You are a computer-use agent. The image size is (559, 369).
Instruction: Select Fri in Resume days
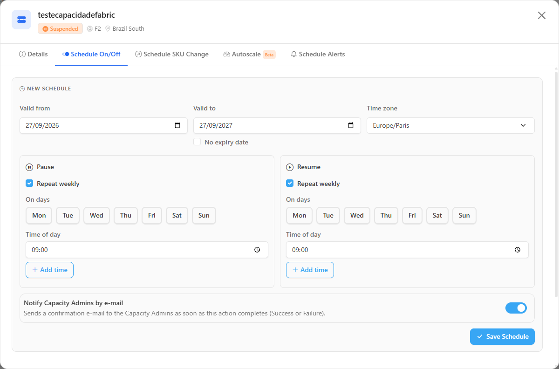[x=412, y=215]
